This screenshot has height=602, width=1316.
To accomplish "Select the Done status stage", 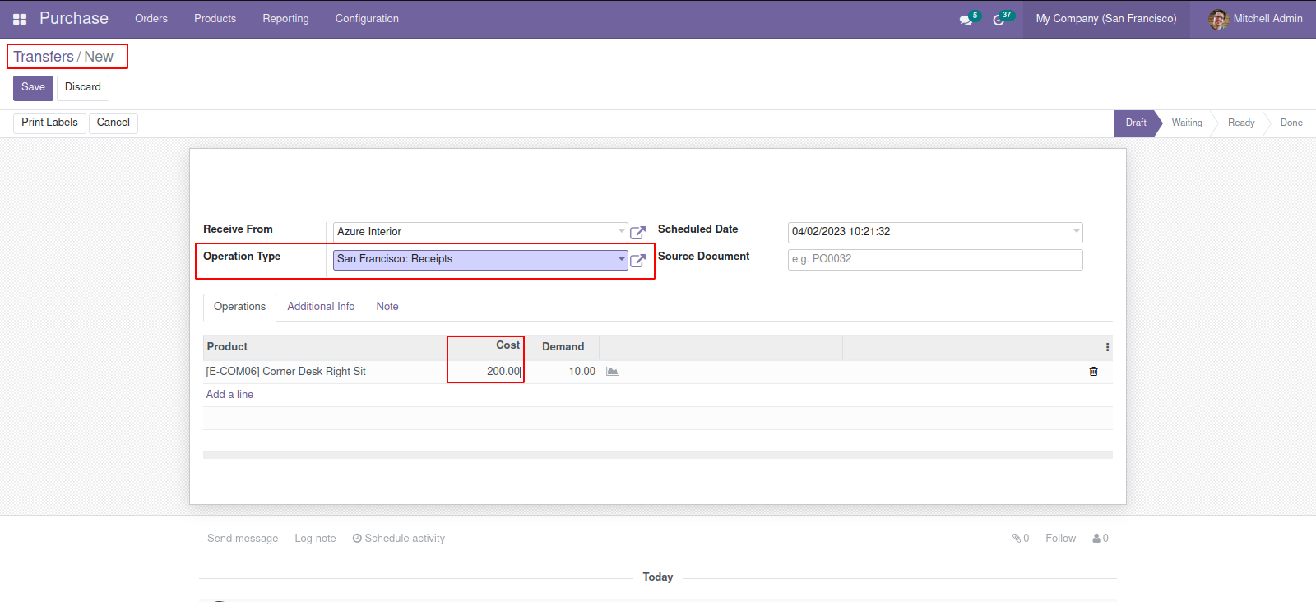I will [x=1291, y=123].
